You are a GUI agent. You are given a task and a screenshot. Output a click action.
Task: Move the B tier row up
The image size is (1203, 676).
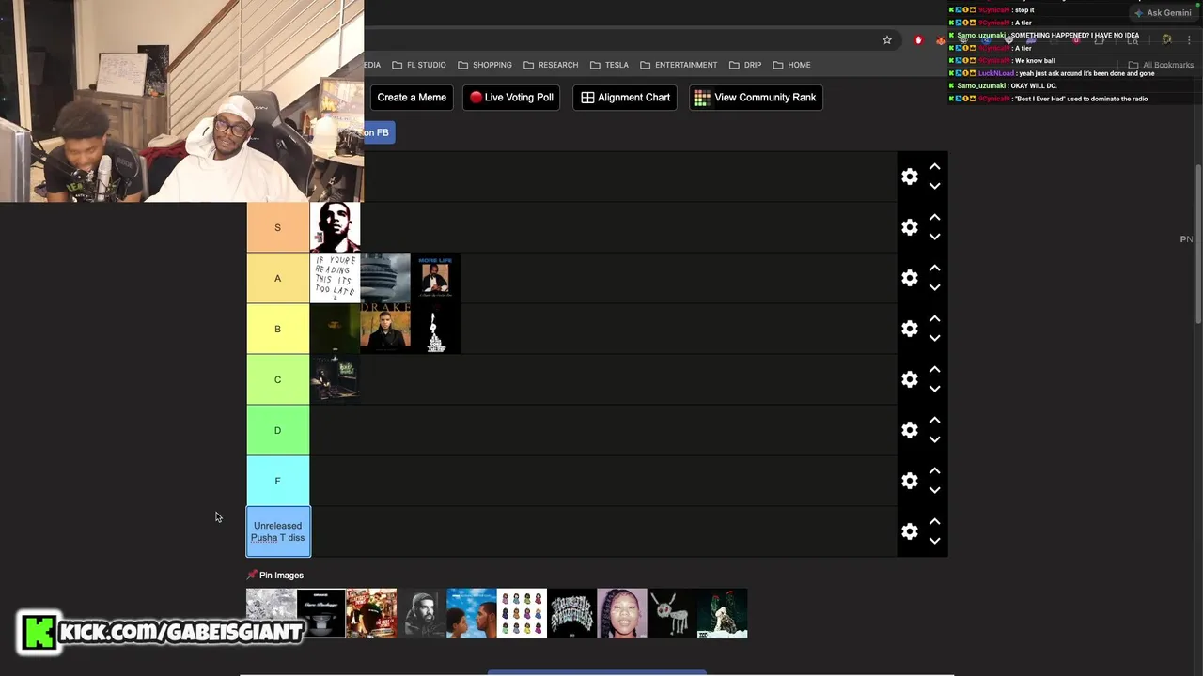[934, 318]
